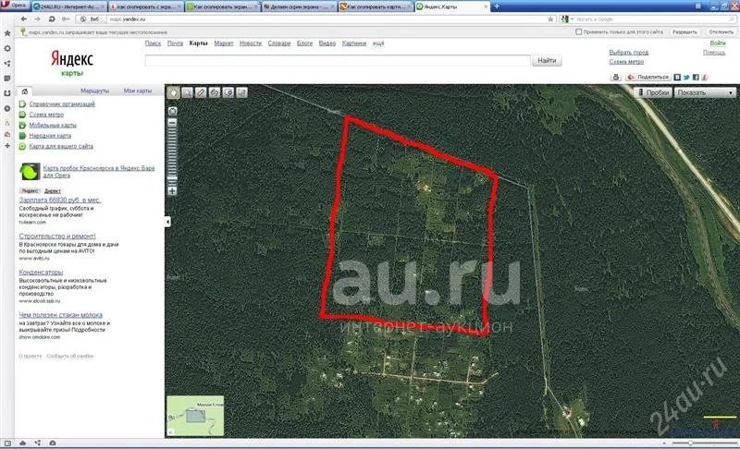Click the Поделиться share button
The height and width of the screenshot is (449, 740).
pos(648,77)
